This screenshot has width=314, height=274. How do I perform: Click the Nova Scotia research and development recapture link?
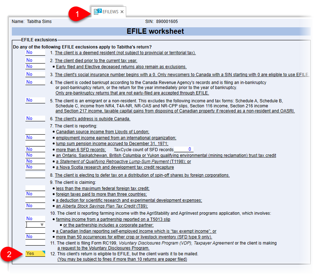(x=115, y=167)
